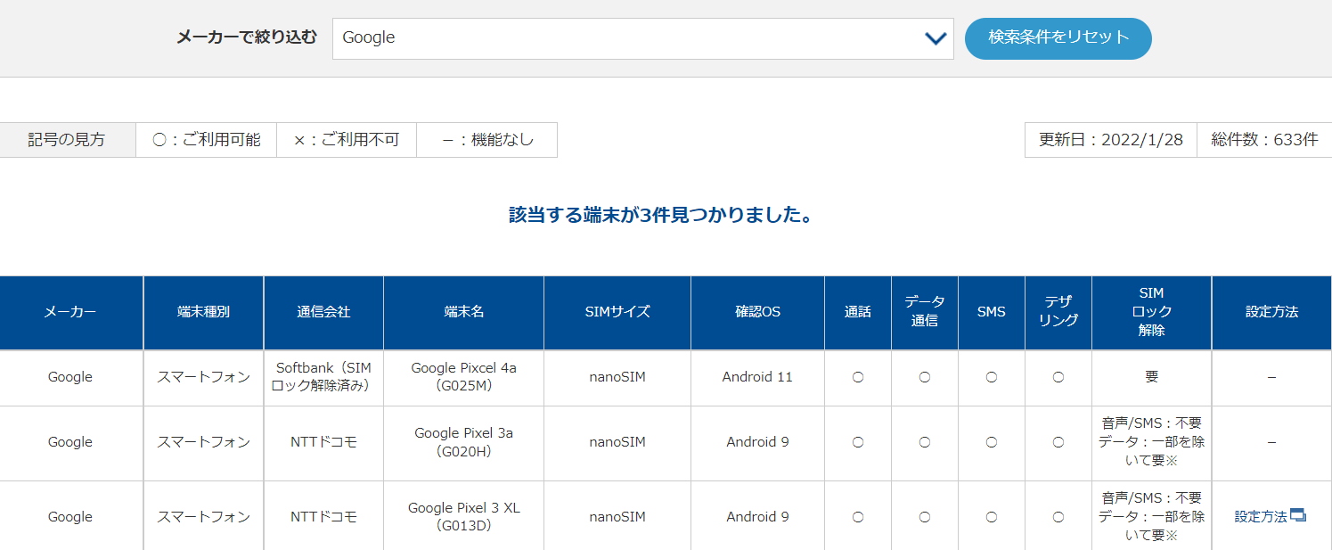
Task: Select the 設定方法 column header
Action: 1271,312
